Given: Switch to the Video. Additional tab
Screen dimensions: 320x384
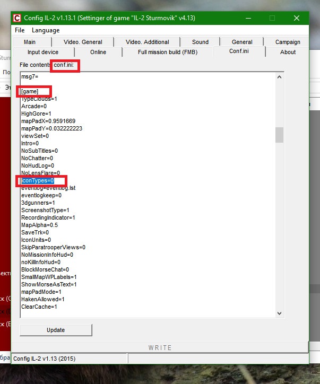Looking at the screenshot, I should tap(147, 42).
